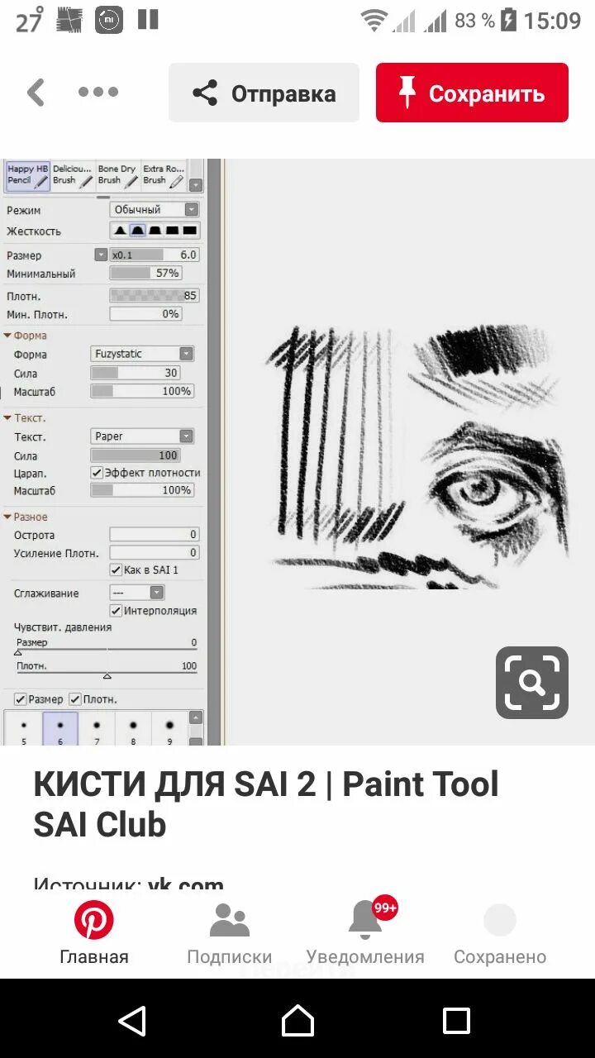Screen dimensions: 595x1058
Task: Open the Сглаживание smoothing dropdown
Action: click(137, 593)
